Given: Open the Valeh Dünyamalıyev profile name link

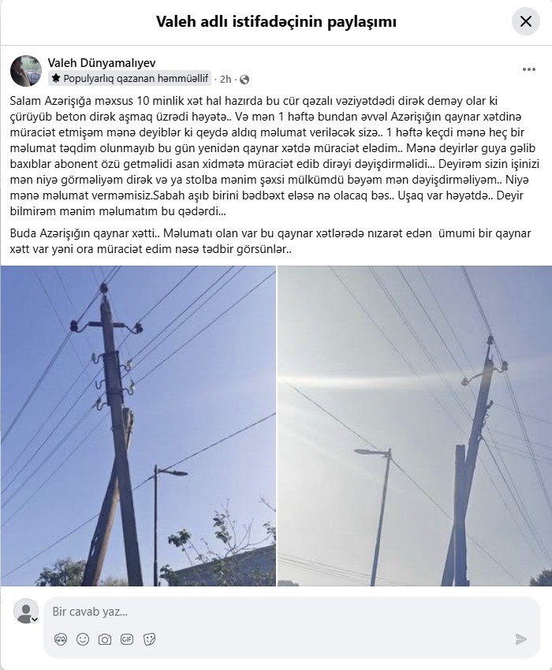Looking at the screenshot, I should (102, 62).
